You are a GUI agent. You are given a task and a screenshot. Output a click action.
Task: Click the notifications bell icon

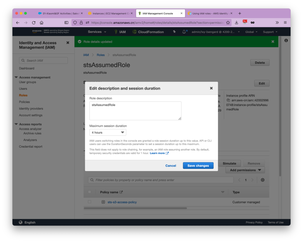click(184, 32)
